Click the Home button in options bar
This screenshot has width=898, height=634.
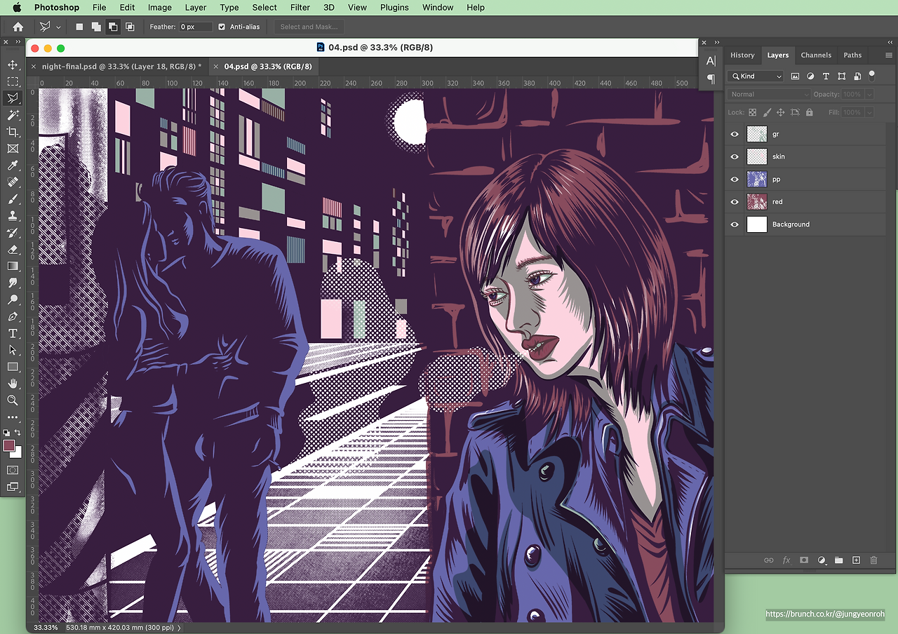point(18,27)
